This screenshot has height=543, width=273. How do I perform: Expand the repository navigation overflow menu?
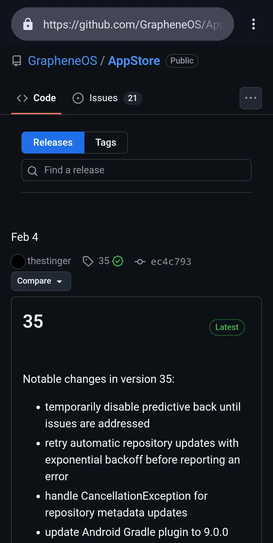[x=251, y=98]
